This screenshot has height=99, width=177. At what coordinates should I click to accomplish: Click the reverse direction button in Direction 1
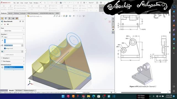coord(2,37)
